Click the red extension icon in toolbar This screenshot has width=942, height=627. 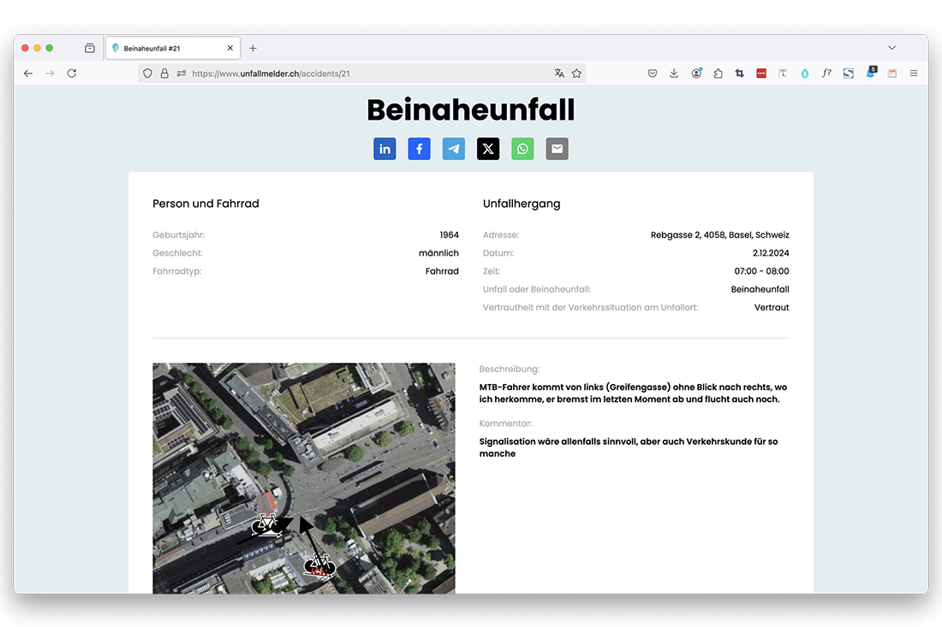pyautogui.click(x=761, y=74)
